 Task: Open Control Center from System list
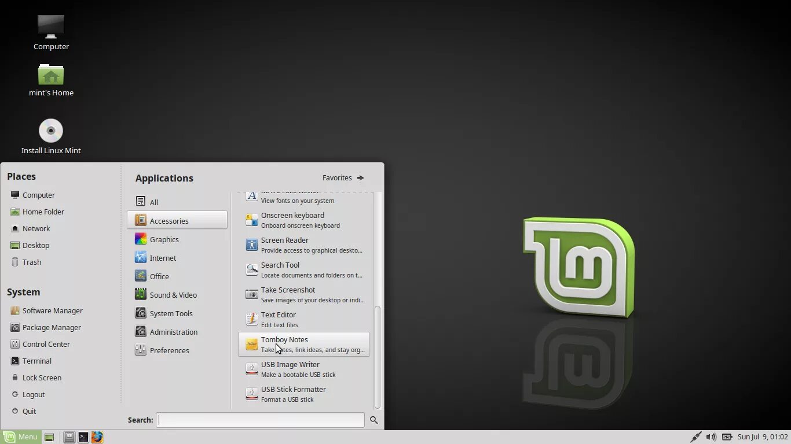41,344
